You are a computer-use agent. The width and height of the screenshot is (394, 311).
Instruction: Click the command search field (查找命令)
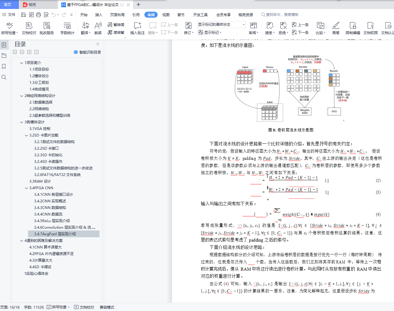point(280,15)
